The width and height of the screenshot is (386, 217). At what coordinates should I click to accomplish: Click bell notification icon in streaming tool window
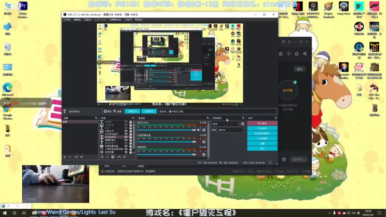point(297,54)
